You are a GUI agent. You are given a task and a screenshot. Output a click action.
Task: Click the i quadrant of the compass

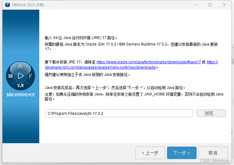point(31,76)
